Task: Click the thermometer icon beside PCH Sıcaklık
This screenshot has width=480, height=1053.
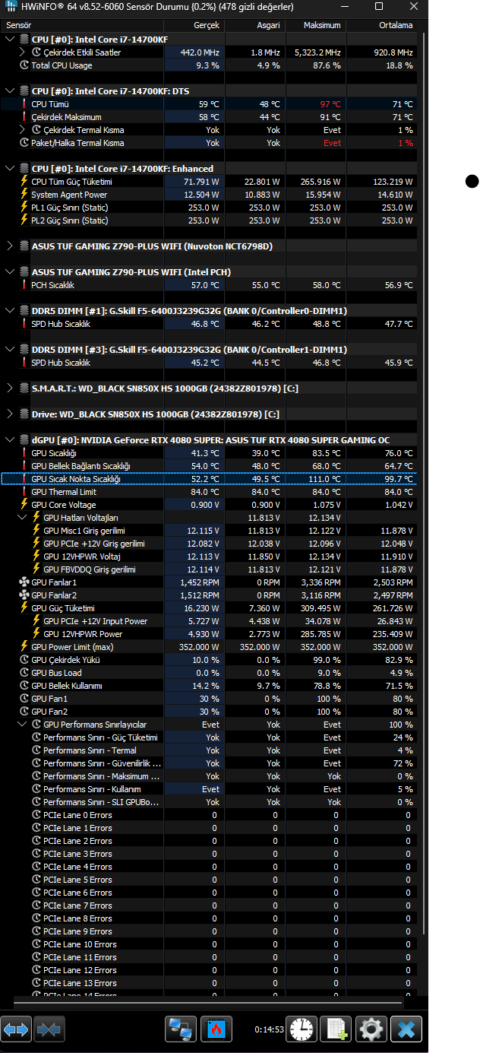Action: 24,285
